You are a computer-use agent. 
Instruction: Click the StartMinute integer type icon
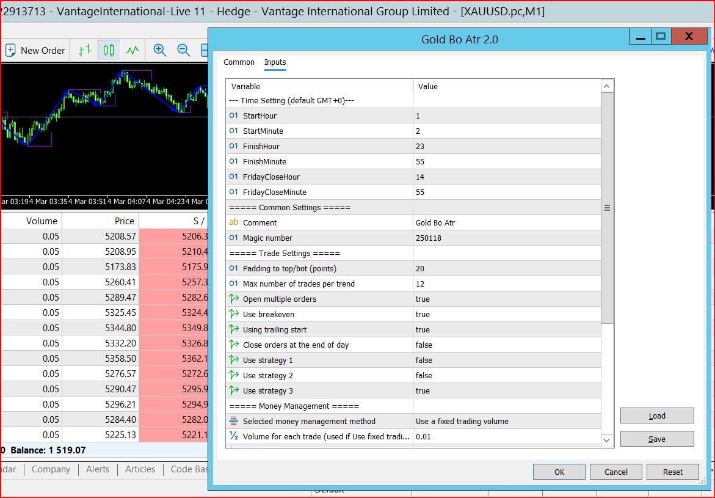pyautogui.click(x=233, y=131)
